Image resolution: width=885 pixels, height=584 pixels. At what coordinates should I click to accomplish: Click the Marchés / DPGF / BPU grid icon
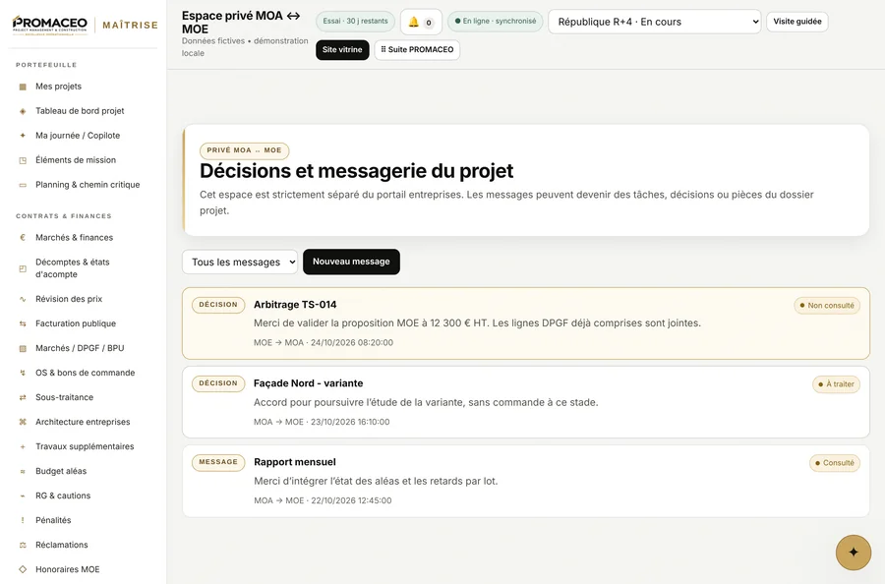pyautogui.click(x=23, y=348)
